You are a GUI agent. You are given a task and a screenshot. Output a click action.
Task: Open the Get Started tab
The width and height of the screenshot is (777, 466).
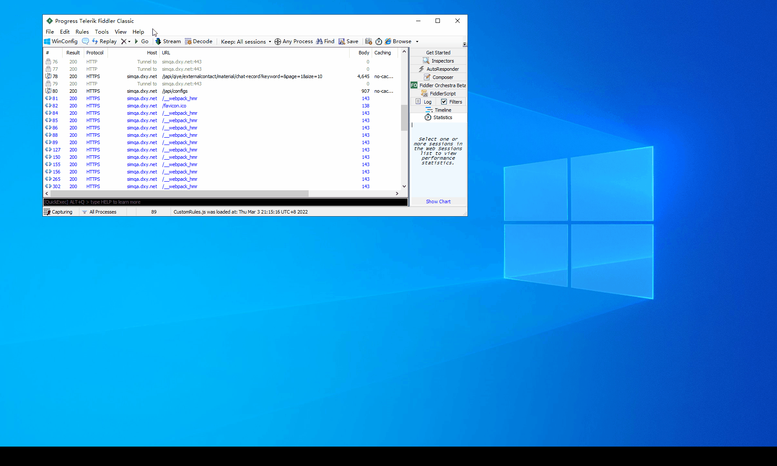[x=438, y=53]
